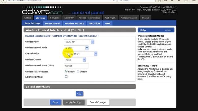
Task: Select Disable for SSID Broadcast
Action: tap(78, 71)
